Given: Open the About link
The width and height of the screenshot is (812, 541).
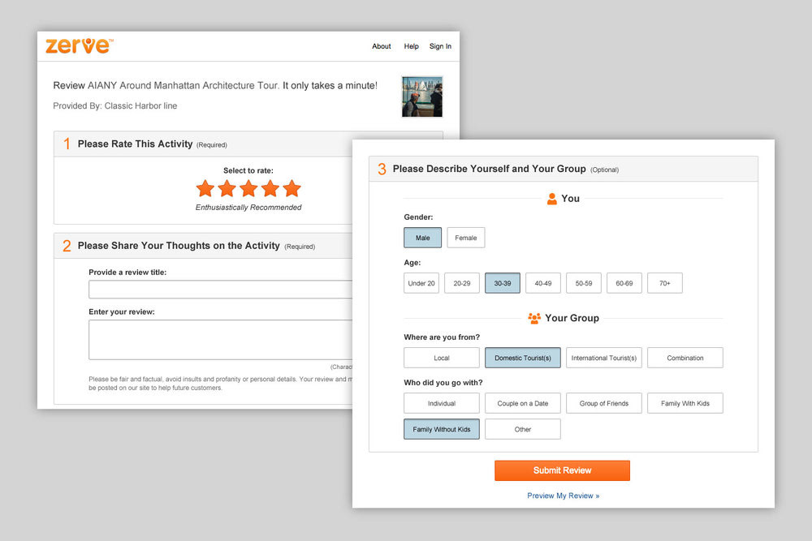Looking at the screenshot, I should point(381,46).
